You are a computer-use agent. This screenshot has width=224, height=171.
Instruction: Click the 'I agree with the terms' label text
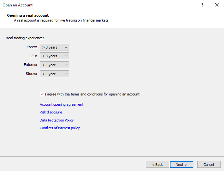[92, 94]
